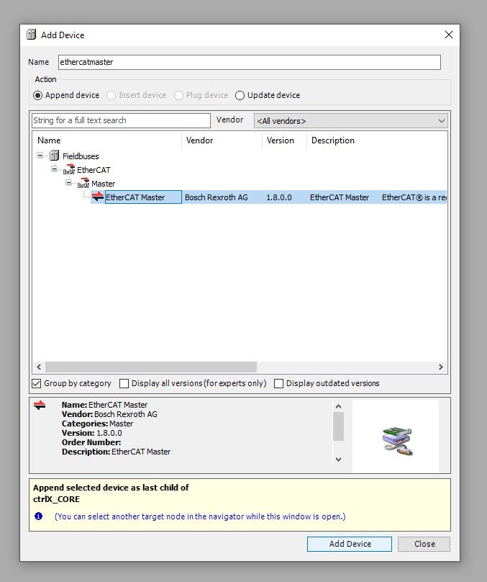Click the EtherCAT folder icon
The image size is (487, 582).
pos(68,169)
